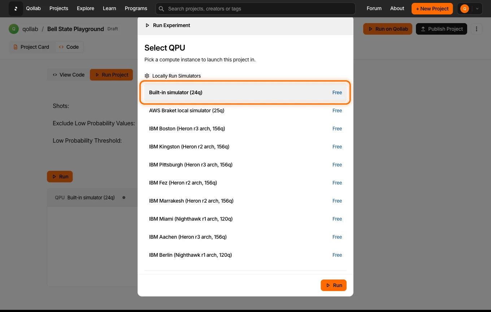Select IBM Fez (Heron r2 arch, 156q)
Screen dimensions: 491x312
point(245,183)
